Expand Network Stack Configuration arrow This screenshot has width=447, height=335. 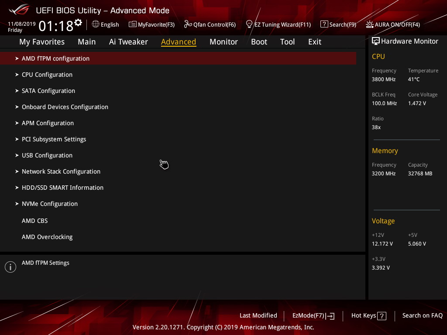point(17,171)
